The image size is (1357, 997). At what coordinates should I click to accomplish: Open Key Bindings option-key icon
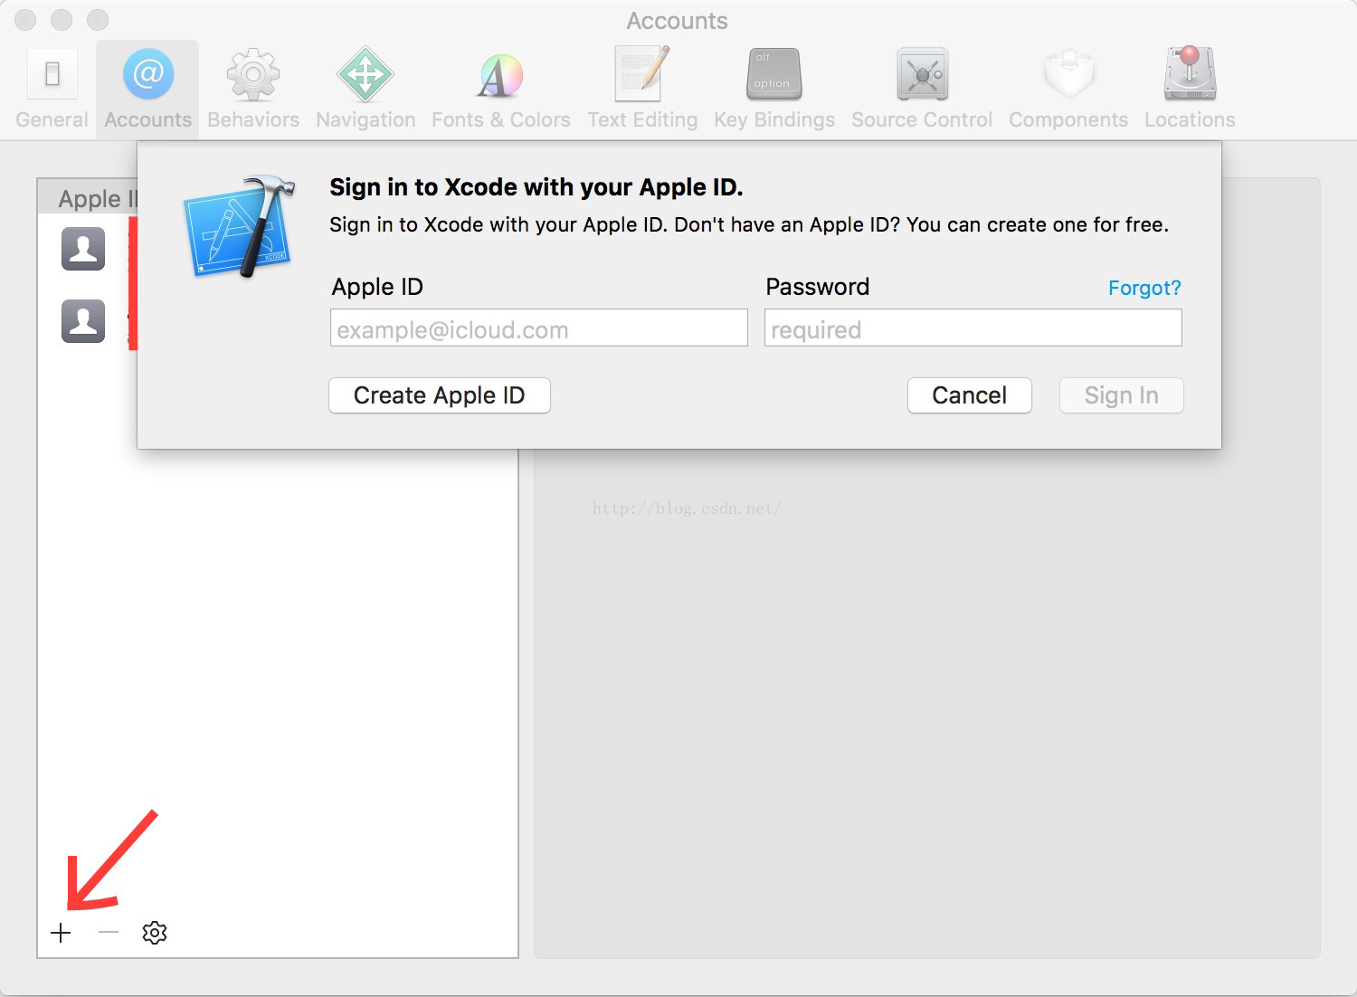[774, 74]
